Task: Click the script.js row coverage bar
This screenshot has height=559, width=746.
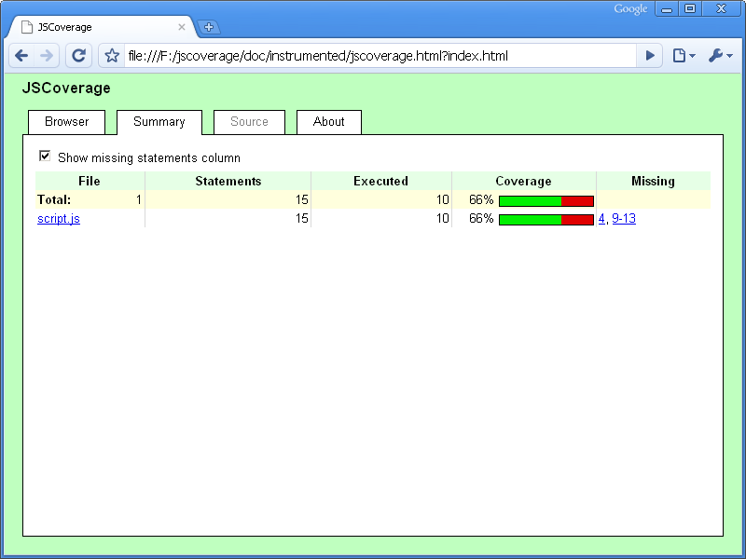Action: coord(546,220)
